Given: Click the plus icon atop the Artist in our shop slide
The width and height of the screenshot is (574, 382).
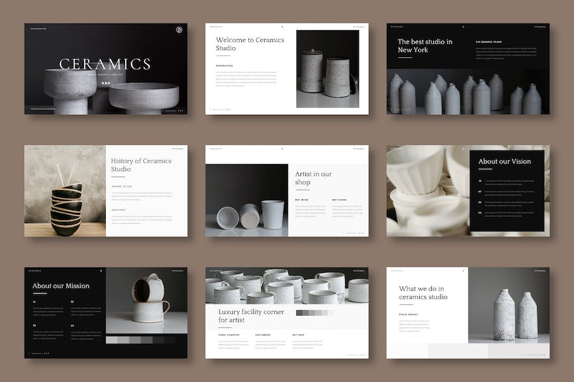Looking at the screenshot, I should tap(282, 149).
